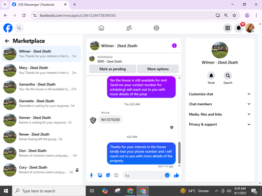Bookmark this page with star

234,15
